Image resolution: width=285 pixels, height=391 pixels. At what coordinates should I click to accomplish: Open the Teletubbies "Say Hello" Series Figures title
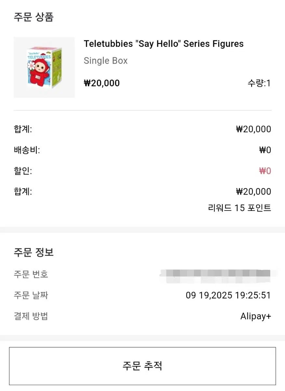[x=164, y=44]
